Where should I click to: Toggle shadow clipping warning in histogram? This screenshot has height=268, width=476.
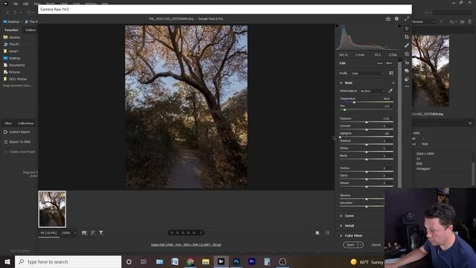pyautogui.click(x=337, y=26)
